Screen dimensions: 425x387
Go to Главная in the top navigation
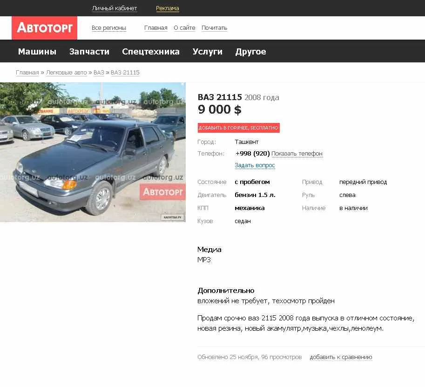pyautogui.click(x=155, y=28)
